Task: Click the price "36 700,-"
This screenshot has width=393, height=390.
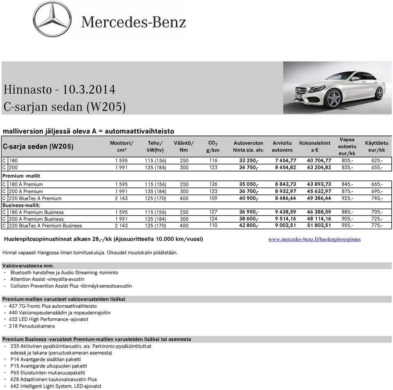Action: pyautogui.click(x=249, y=192)
